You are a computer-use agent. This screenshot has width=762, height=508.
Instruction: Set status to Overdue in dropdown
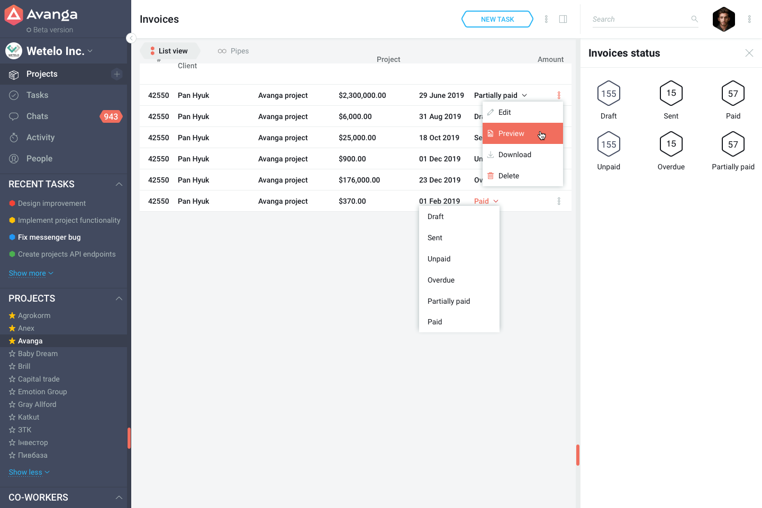pos(459,280)
